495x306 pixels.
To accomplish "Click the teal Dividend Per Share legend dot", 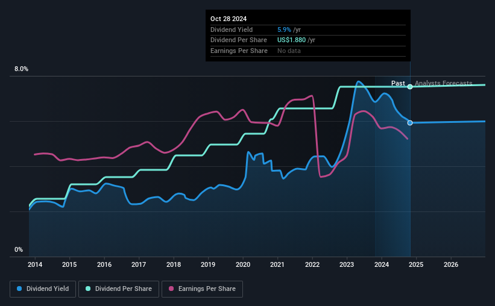I will (x=88, y=289).
